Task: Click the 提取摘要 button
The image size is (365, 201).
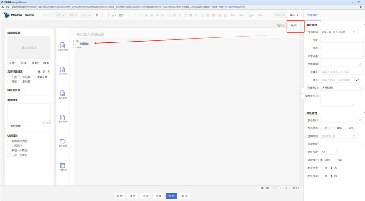Action: point(16,126)
